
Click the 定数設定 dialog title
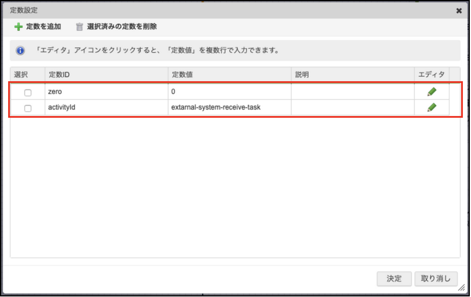(24, 10)
